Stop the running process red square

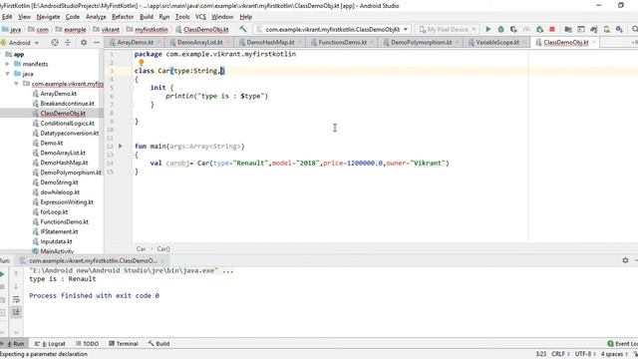pyautogui.click(x=552, y=29)
